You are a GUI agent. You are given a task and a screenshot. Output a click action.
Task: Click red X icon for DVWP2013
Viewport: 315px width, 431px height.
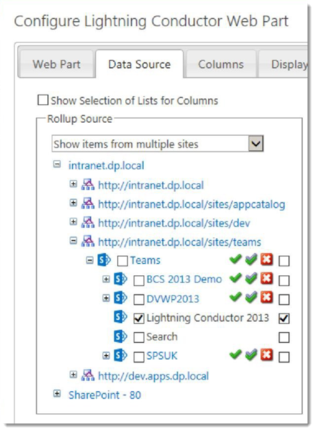[267, 297]
